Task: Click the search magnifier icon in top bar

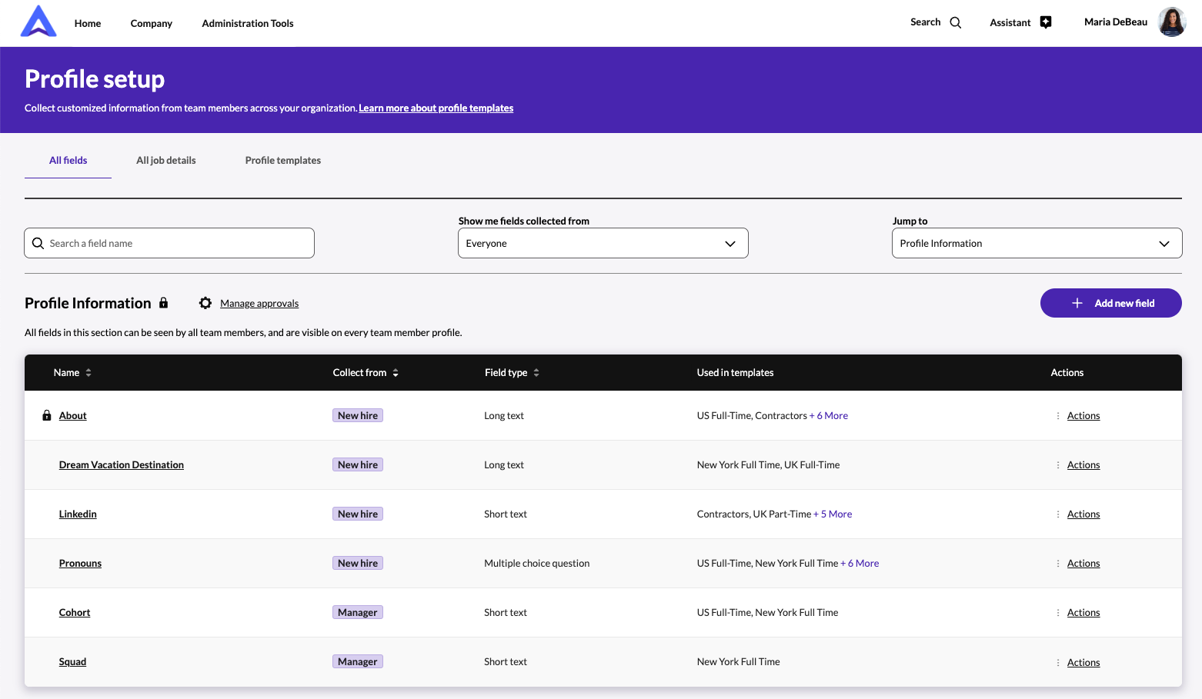Action: click(956, 22)
